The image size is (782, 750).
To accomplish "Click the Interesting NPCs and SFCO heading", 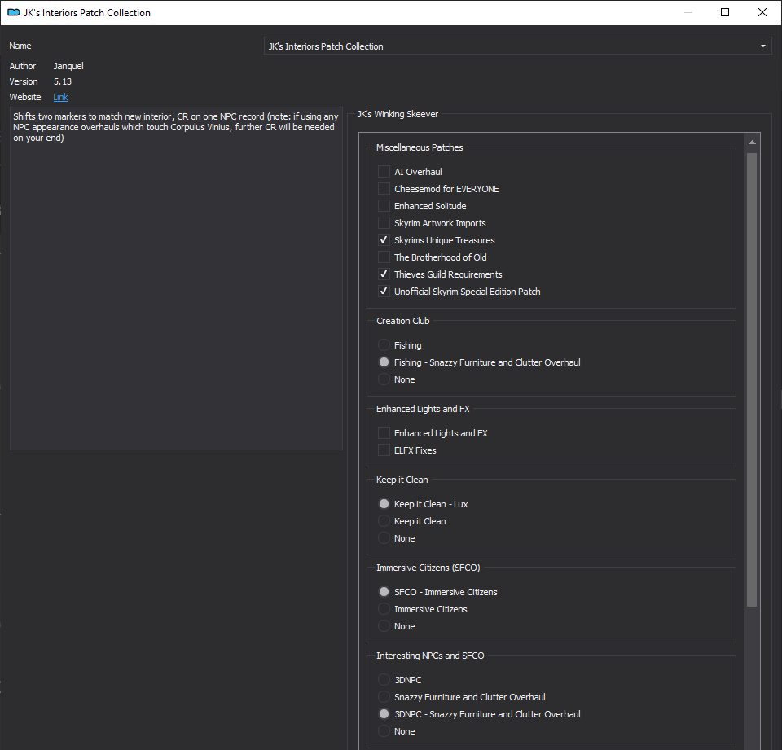I will click(430, 656).
